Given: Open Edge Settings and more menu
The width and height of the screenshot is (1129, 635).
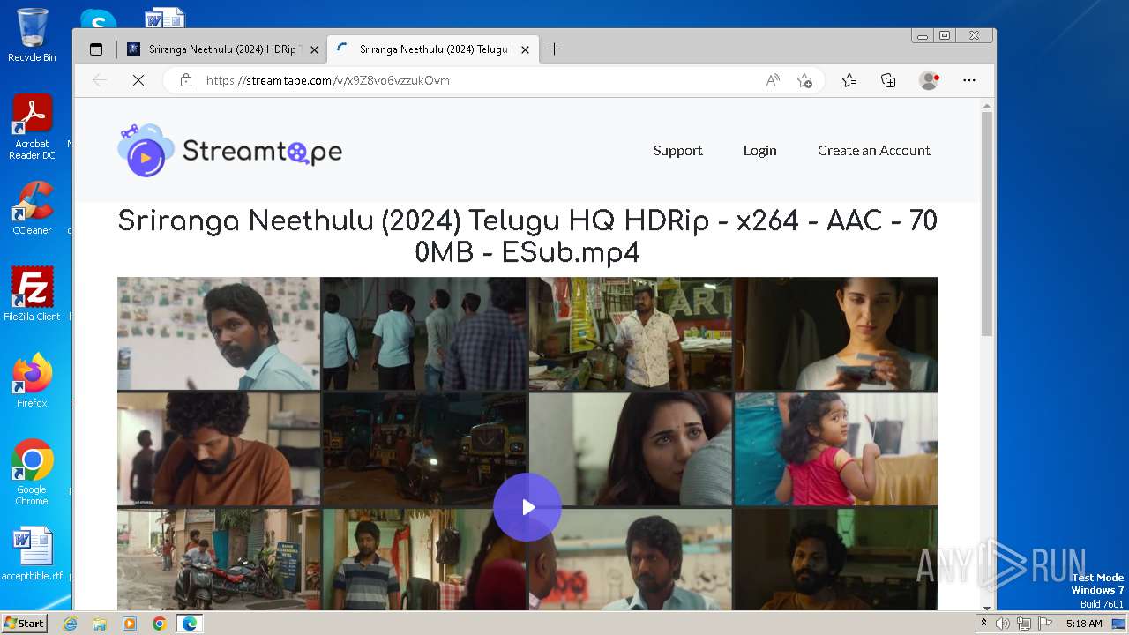Looking at the screenshot, I should point(969,80).
